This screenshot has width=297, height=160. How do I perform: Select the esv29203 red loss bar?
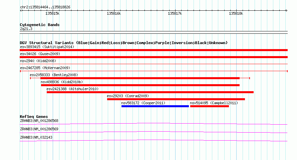click(176, 99)
